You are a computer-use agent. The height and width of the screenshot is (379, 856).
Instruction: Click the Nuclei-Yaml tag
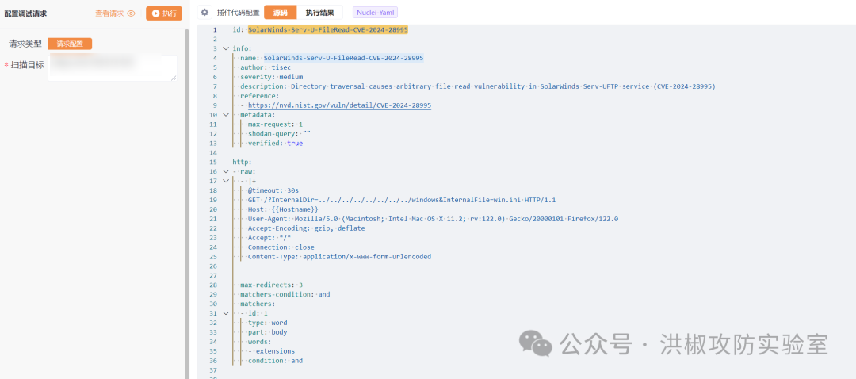[x=375, y=13]
